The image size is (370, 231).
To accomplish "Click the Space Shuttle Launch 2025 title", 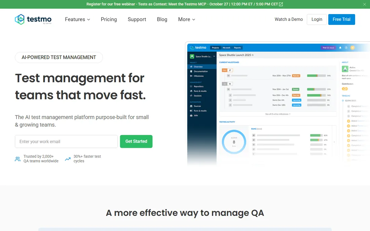I will pyautogui.click(x=235, y=55).
